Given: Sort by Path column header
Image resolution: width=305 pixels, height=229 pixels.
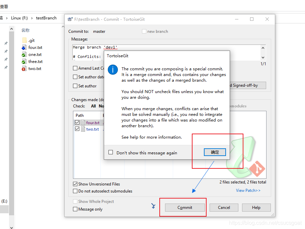Looking at the screenshot, I should (80, 116).
